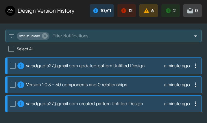This screenshot has width=207, height=123.
Task: Click the Select All label
Action: pyautogui.click(x=25, y=49)
